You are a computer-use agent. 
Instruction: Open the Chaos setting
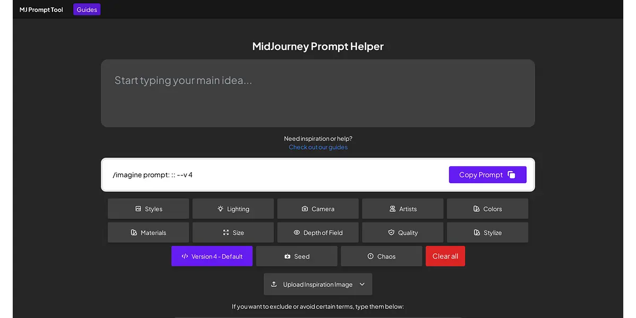point(382,257)
